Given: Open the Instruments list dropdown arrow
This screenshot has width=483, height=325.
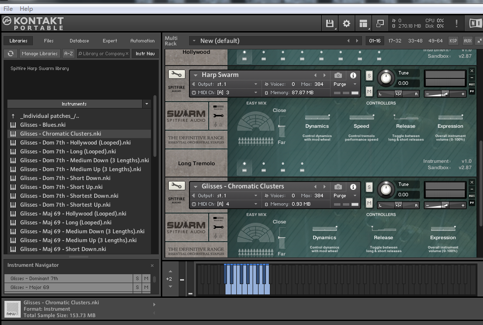Looking at the screenshot, I should pos(147,104).
